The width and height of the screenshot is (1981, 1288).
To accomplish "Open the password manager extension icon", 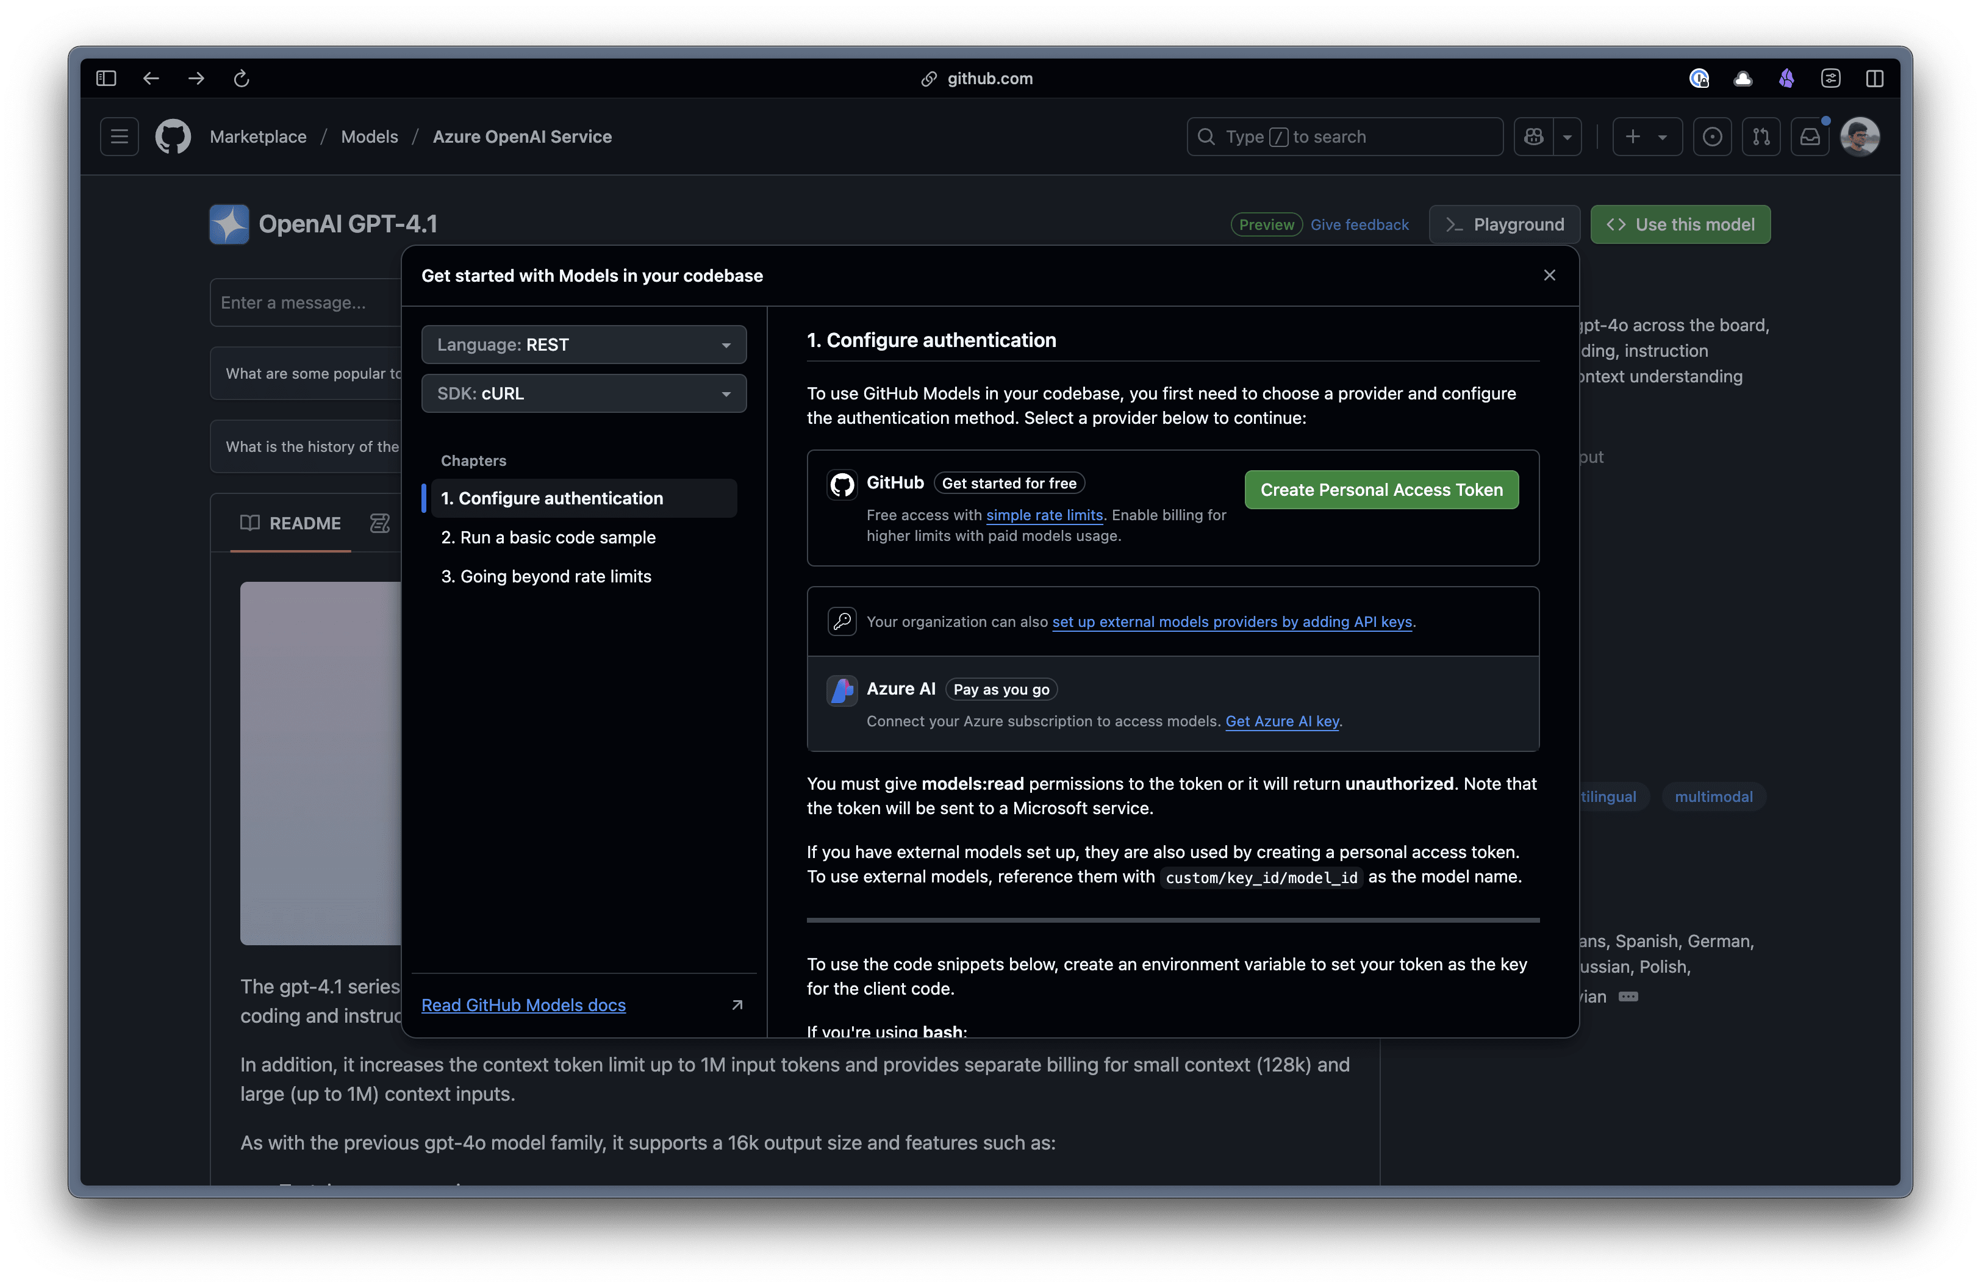I will [x=1699, y=78].
